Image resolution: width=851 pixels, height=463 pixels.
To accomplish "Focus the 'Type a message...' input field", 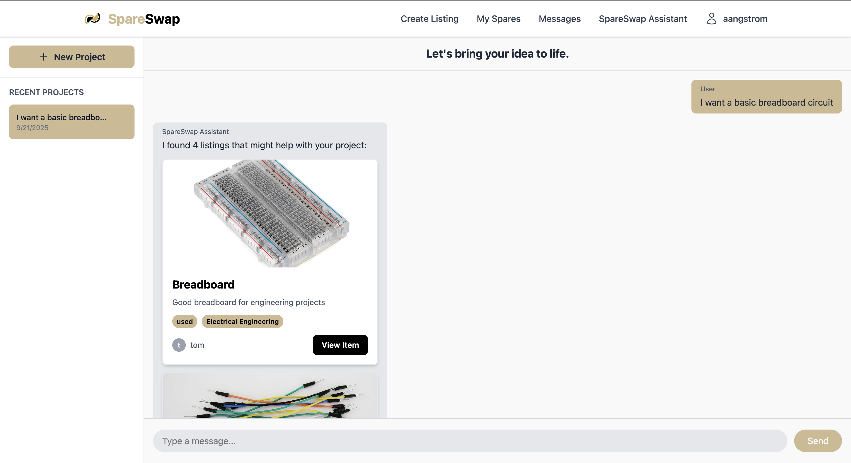I will (470, 441).
